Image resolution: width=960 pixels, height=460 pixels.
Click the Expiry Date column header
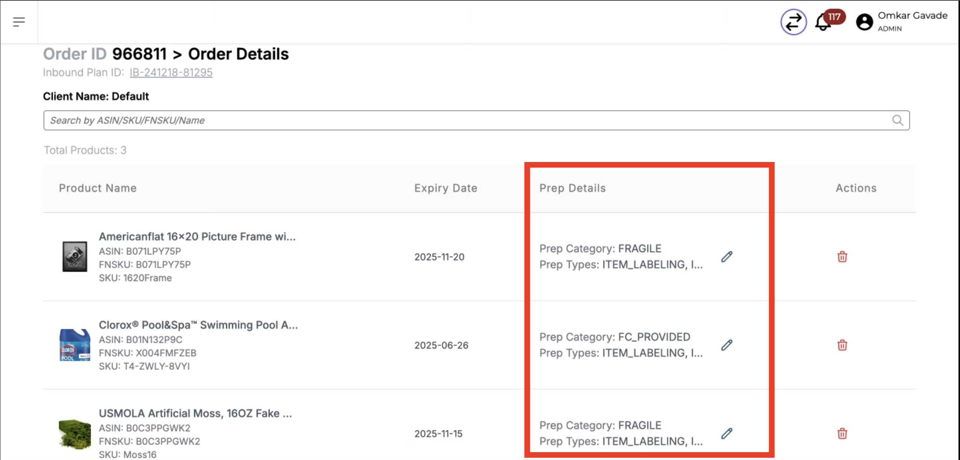(x=446, y=188)
